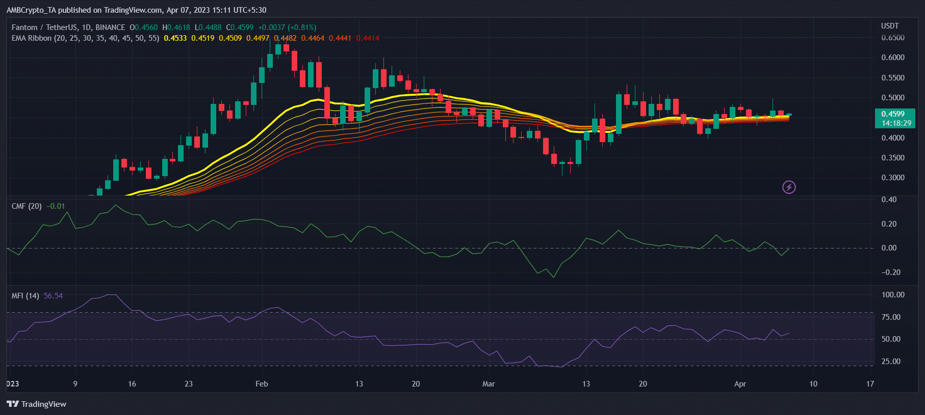Click the EMA value 0.4519
Viewport: 925px width, 415px height.
(203, 38)
